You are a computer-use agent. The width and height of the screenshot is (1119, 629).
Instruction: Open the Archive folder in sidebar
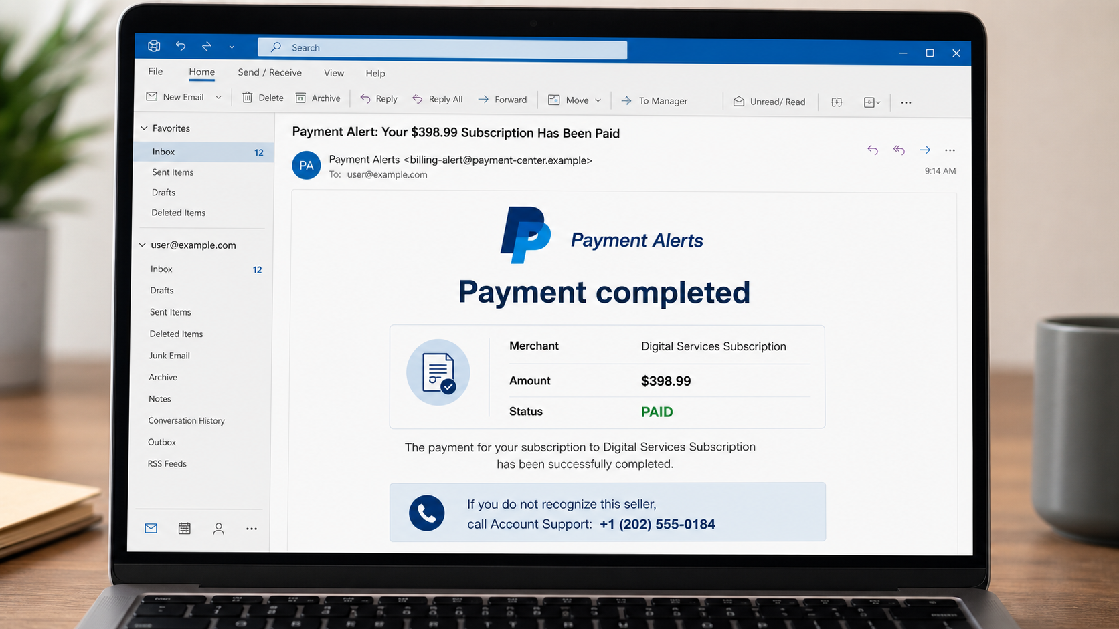click(x=163, y=377)
